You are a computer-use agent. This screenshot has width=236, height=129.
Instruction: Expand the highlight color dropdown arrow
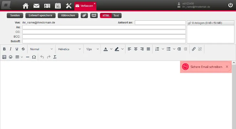pyautogui.click(x=123, y=49)
